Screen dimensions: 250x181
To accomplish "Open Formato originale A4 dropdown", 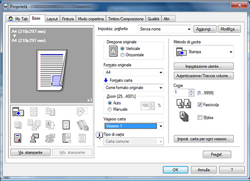I will pyautogui.click(x=133, y=72).
